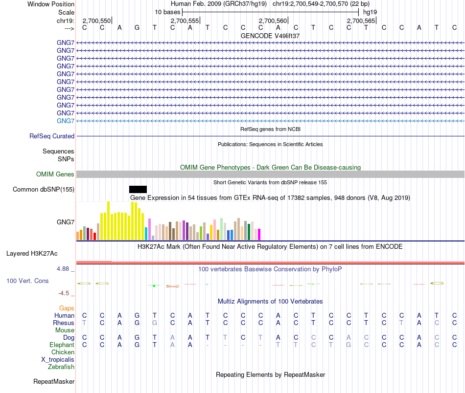Click the pink Layered H3K27Ac signal bar
This screenshot has height=393, width=465.
click(x=270, y=262)
